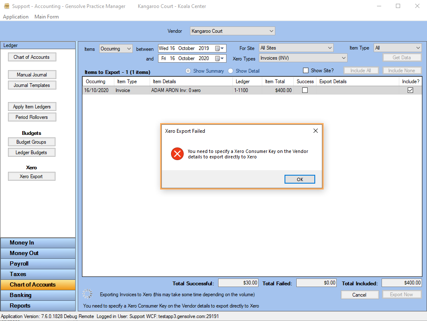Open the Items Occurring dropdown
Screen dimensions: 427x321
click(116, 49)
